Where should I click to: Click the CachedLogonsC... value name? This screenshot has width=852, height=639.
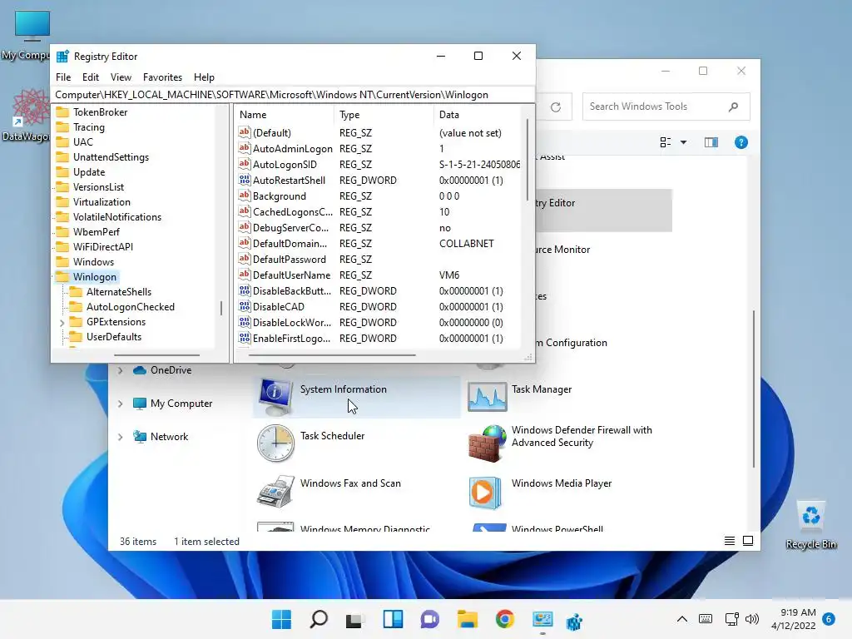292,212
